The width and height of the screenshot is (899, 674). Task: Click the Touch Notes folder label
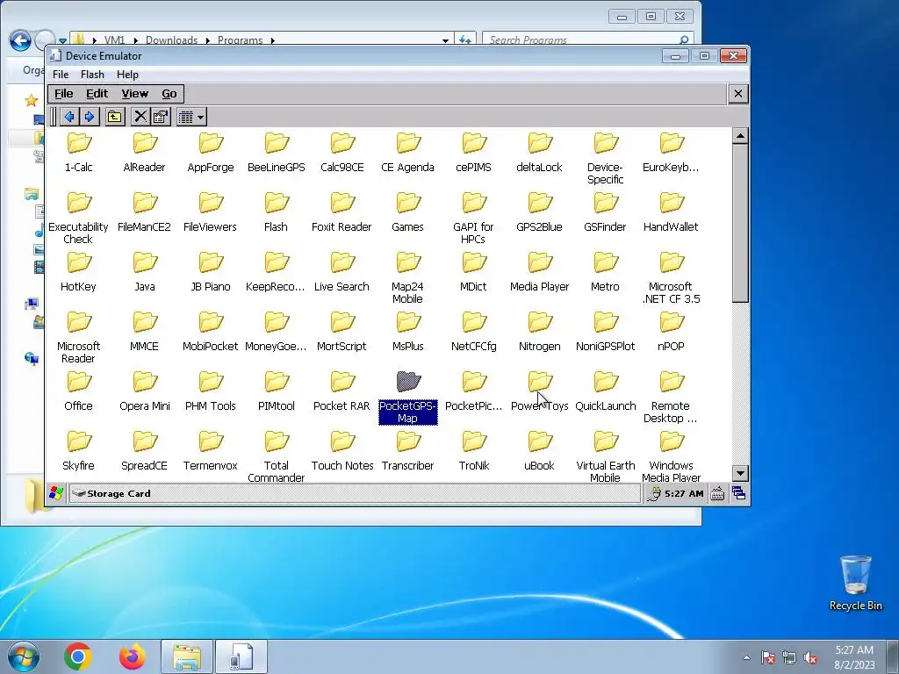(x=342, y=465)
